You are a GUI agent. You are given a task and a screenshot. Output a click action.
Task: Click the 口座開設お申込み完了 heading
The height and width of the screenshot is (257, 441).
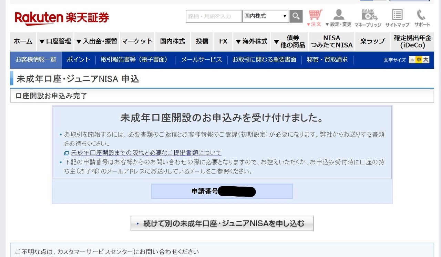pos(51,96)
